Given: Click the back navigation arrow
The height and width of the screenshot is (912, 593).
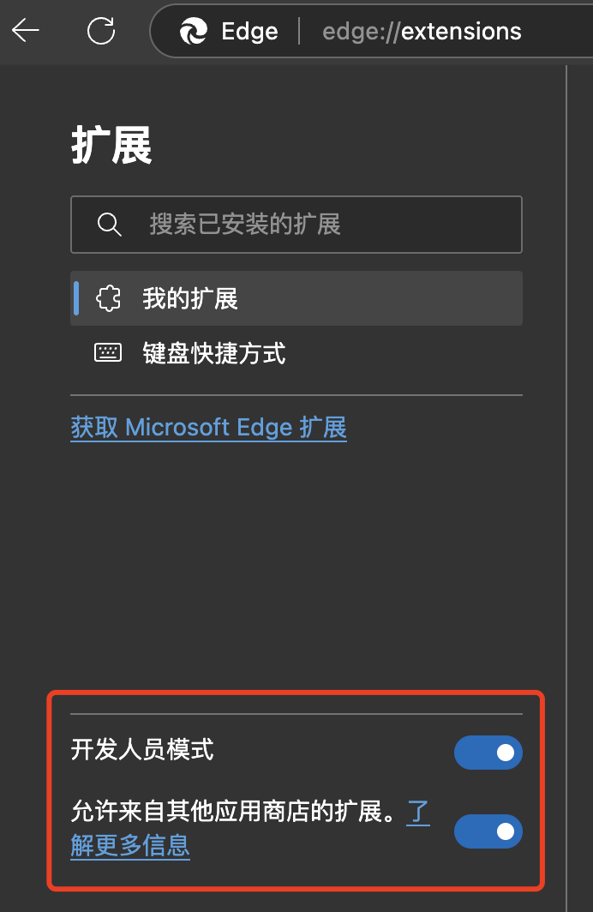Looking at the screenshot, I should tap(26, 31).
